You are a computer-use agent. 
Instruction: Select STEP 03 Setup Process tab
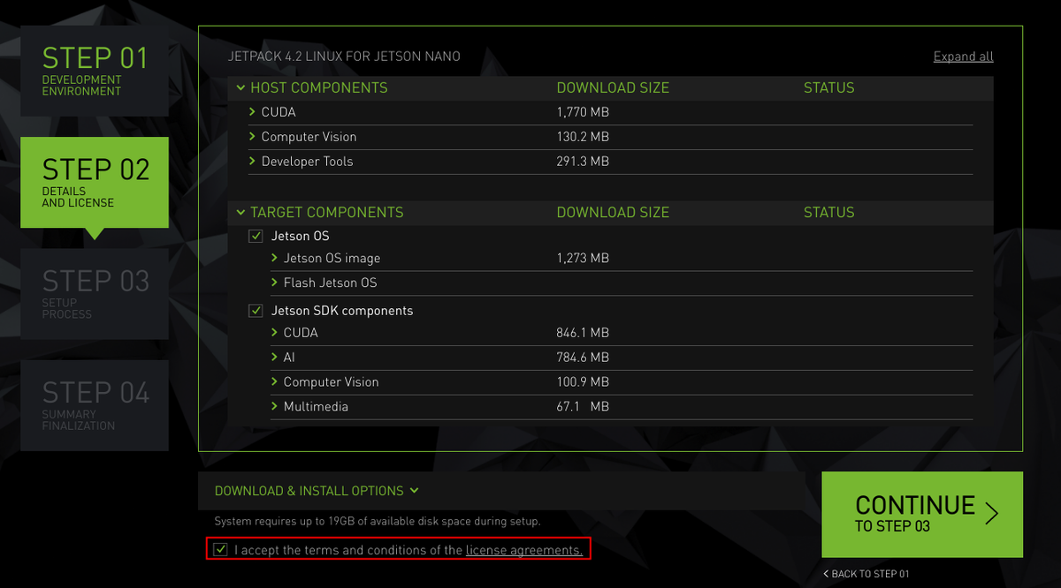(95, 294)
